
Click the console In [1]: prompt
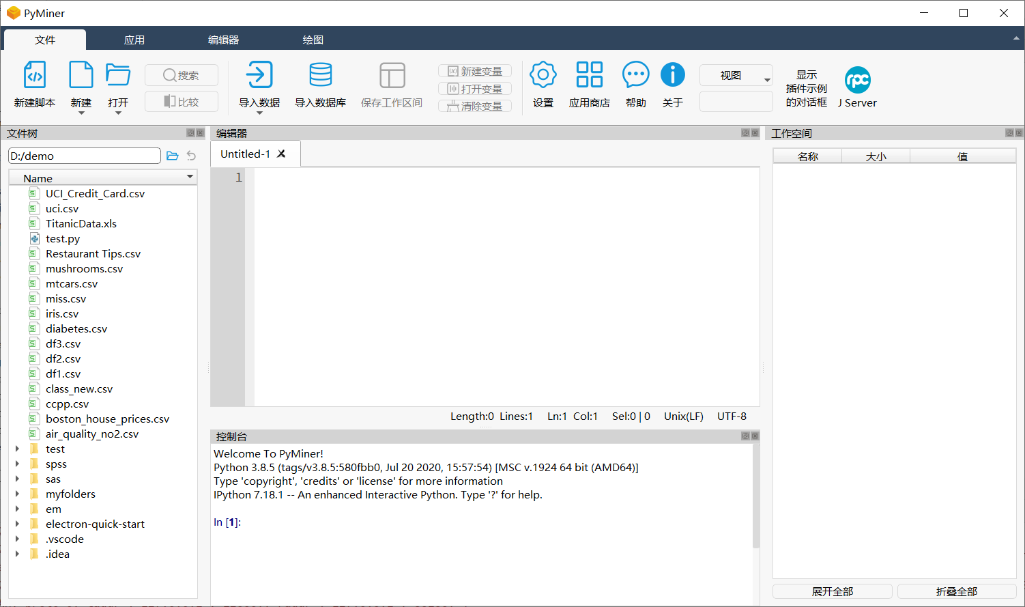(x=227, y=522)
